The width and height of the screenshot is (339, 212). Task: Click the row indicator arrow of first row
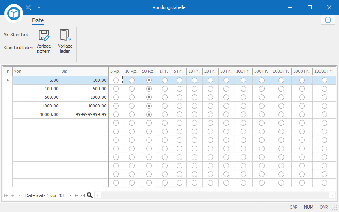(x=8, y=80)
